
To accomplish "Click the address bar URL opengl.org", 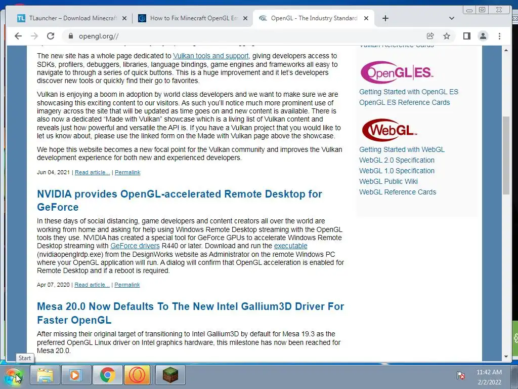I will point(99,36).
